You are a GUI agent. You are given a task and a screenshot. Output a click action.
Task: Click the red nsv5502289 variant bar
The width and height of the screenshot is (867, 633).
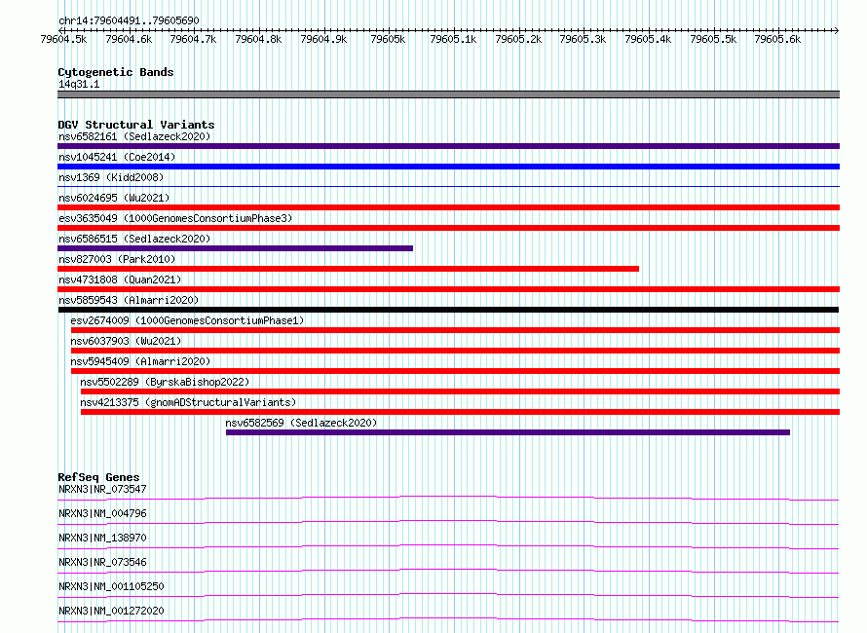460,391
